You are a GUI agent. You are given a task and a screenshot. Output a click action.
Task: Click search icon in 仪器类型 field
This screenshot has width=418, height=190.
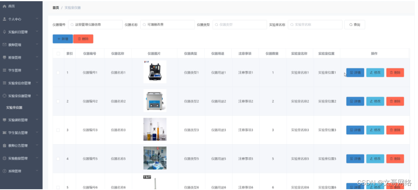pyautogui.click(x=217, y=25)
